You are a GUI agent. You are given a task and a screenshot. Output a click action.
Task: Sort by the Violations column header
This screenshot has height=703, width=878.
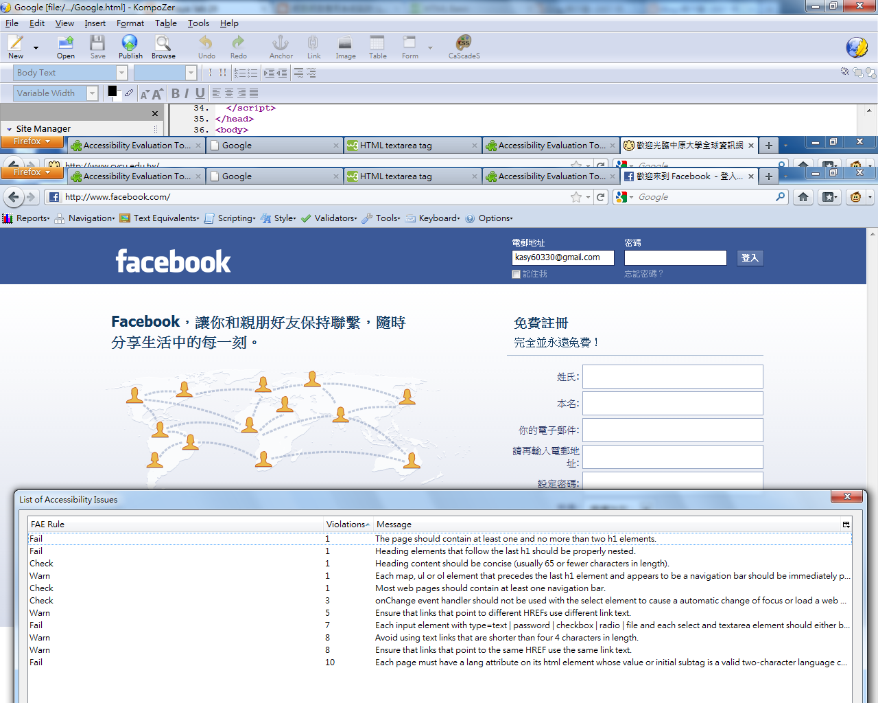[347, 525]
